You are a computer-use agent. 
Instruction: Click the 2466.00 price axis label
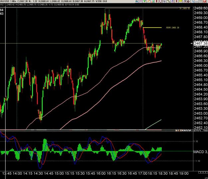201,65
